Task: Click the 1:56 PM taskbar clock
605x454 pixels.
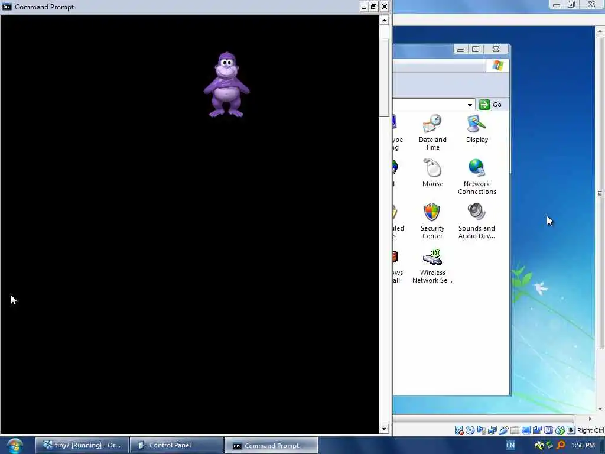Action: pyautogui.click(x=583, y=445)
